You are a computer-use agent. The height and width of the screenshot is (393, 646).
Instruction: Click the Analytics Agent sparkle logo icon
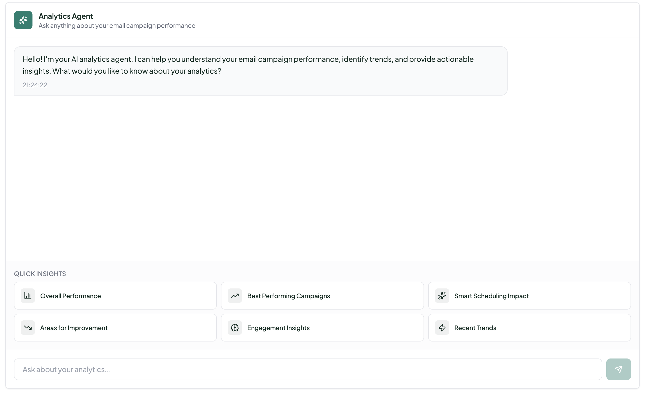pos(23,20)
